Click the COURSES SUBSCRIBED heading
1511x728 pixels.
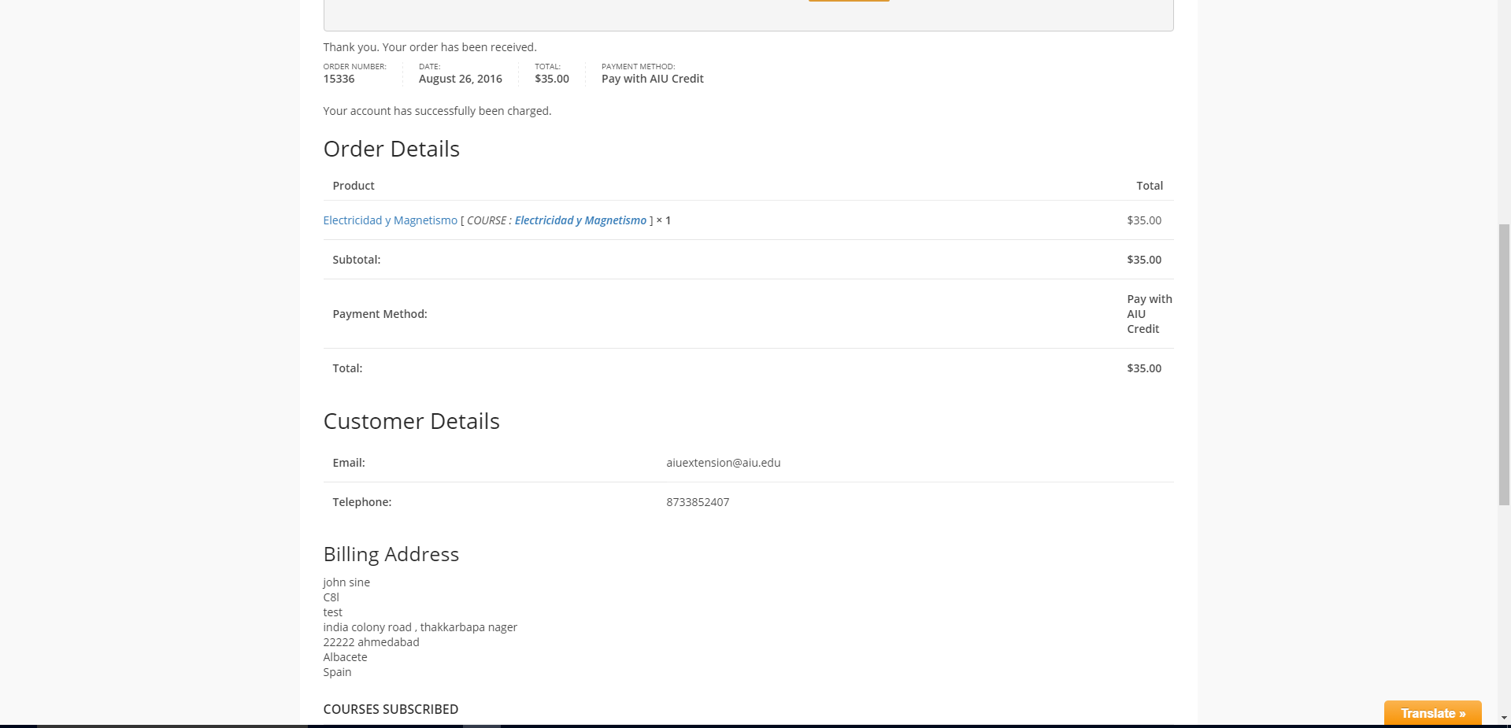click(x=391, y=709)
